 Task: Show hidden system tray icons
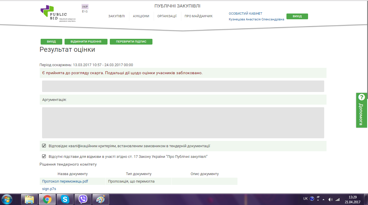[323, 199]
